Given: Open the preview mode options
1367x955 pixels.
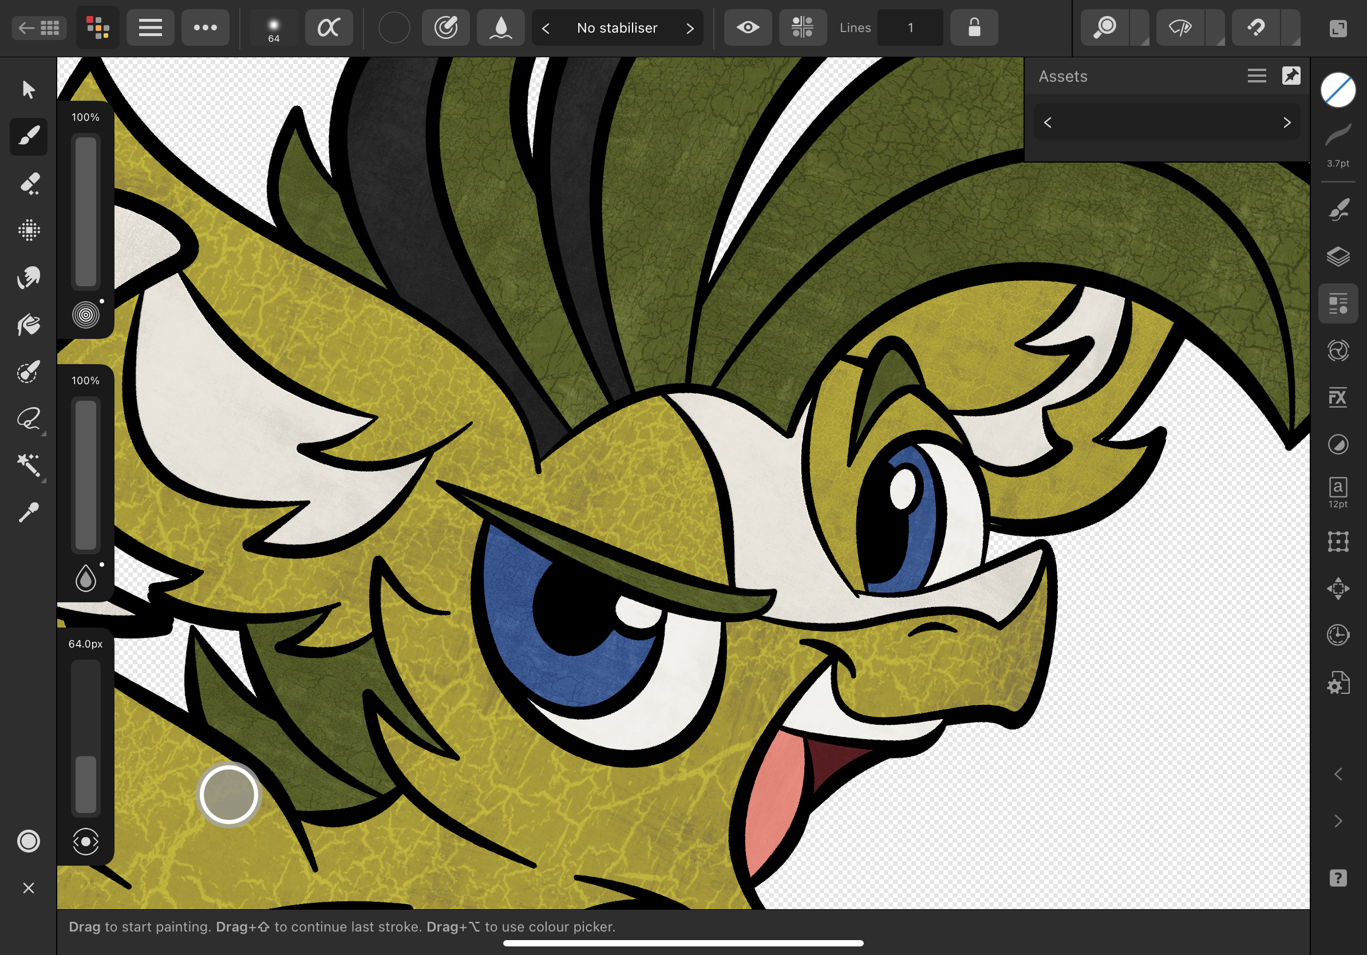Looking at the screenshot, I should 1181,27.
